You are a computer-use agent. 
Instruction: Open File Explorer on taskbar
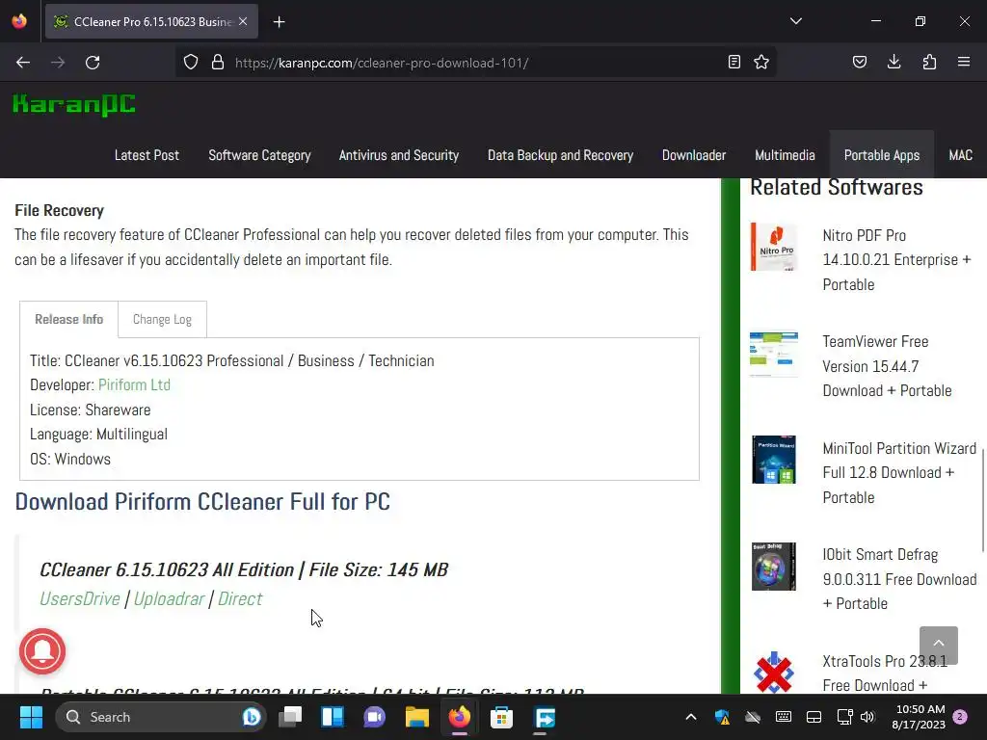(416, 717)
